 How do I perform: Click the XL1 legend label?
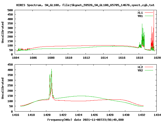point(140,12)
